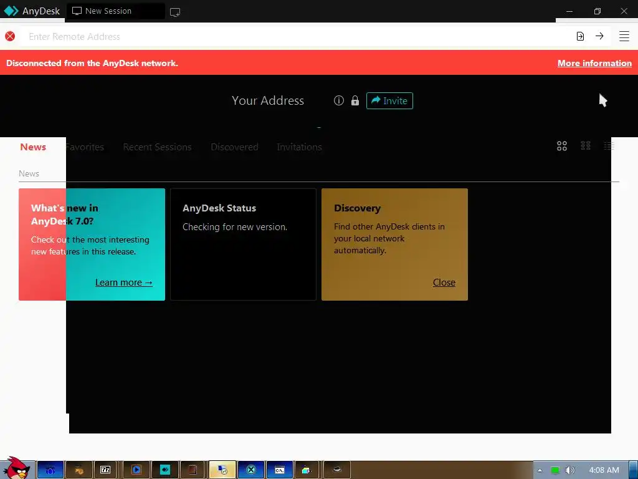The height and width of the screenshot is (479, 638).
Task: Open the highlighted network computers taskbar icon
Action: [x=222, y=470]
